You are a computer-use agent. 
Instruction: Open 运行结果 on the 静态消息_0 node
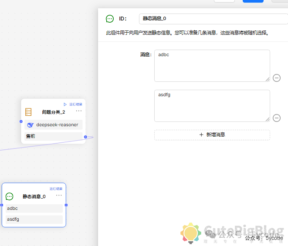(56, 189)
